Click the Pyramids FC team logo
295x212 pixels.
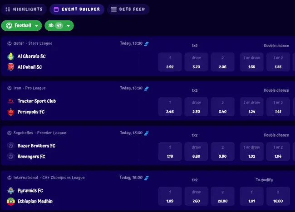11,191
